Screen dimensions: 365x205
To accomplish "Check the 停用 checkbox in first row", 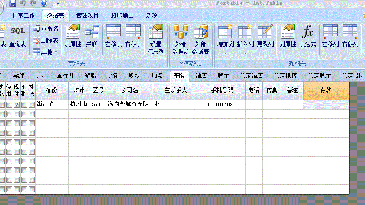I will click(9, 104).
